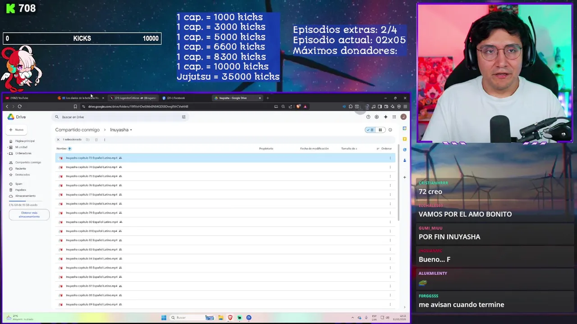Open the Inuyasha folder dropdown
The image size is (577, 324).
pos(121,130)
